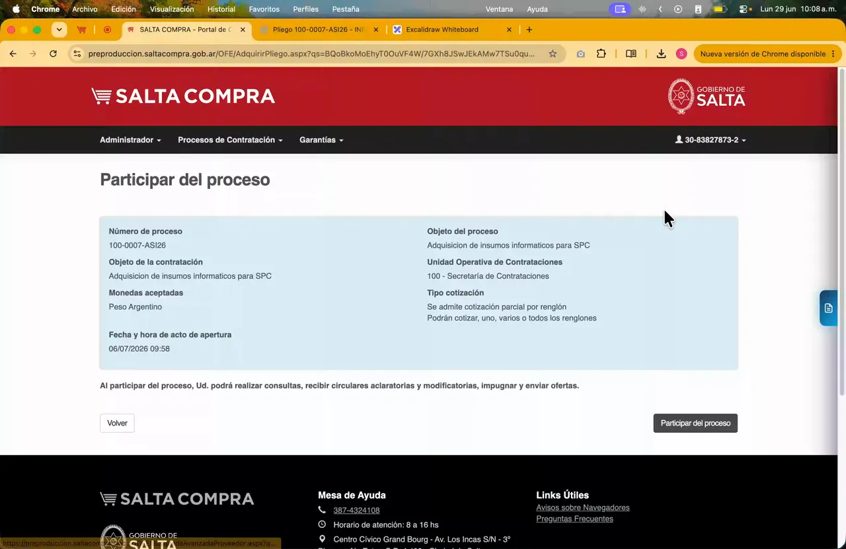
Task: Click the clock date Lun 29 jun
Action: pyautogui.click(x=778, y=9)
